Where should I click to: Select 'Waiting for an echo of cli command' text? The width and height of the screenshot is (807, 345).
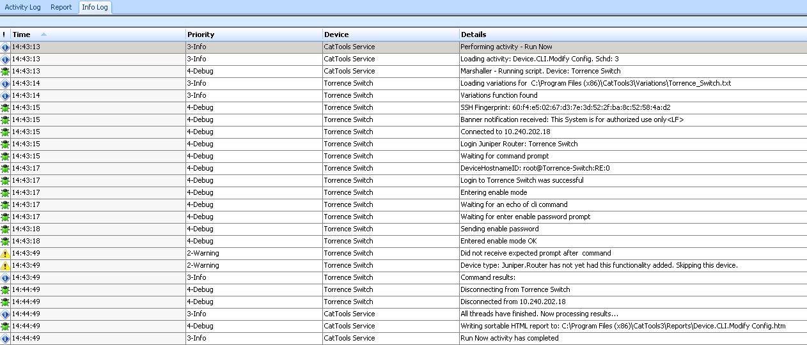click(514, 204)
